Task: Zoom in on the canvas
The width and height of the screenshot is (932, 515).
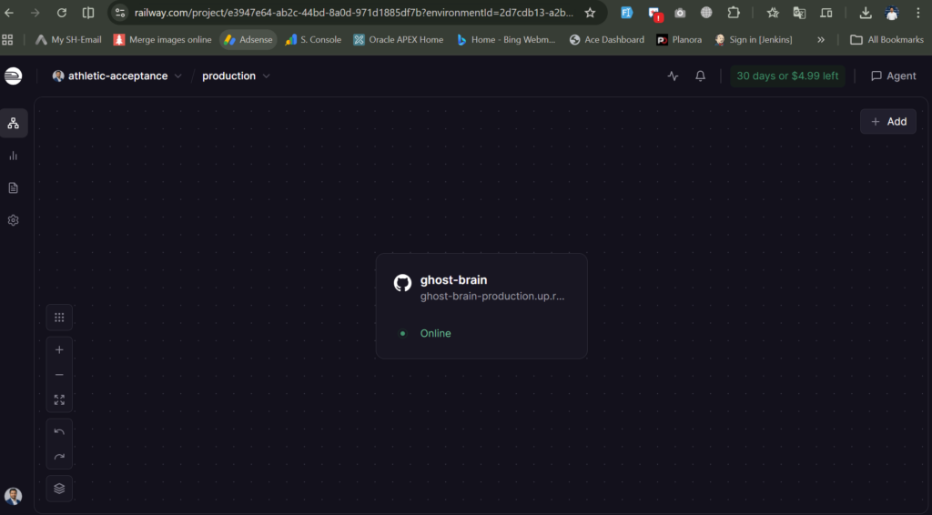Action: tap(59, 349)
